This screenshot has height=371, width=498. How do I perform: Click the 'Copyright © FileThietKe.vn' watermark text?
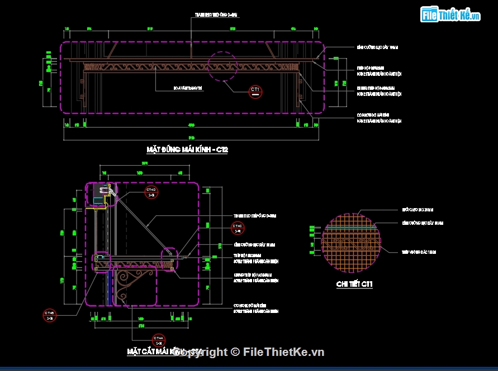click(249, 351)
